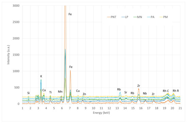Image resolution: width=187 pixels, height=123 pixels.
Task: Click the Energy (keV) axis title
Action: point(101,112)
